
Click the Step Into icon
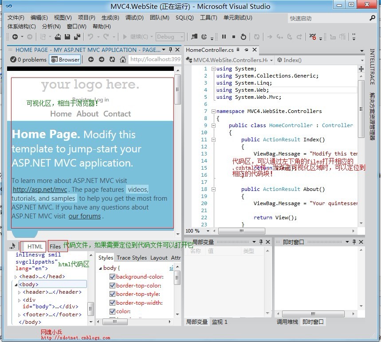coord(280,37)
